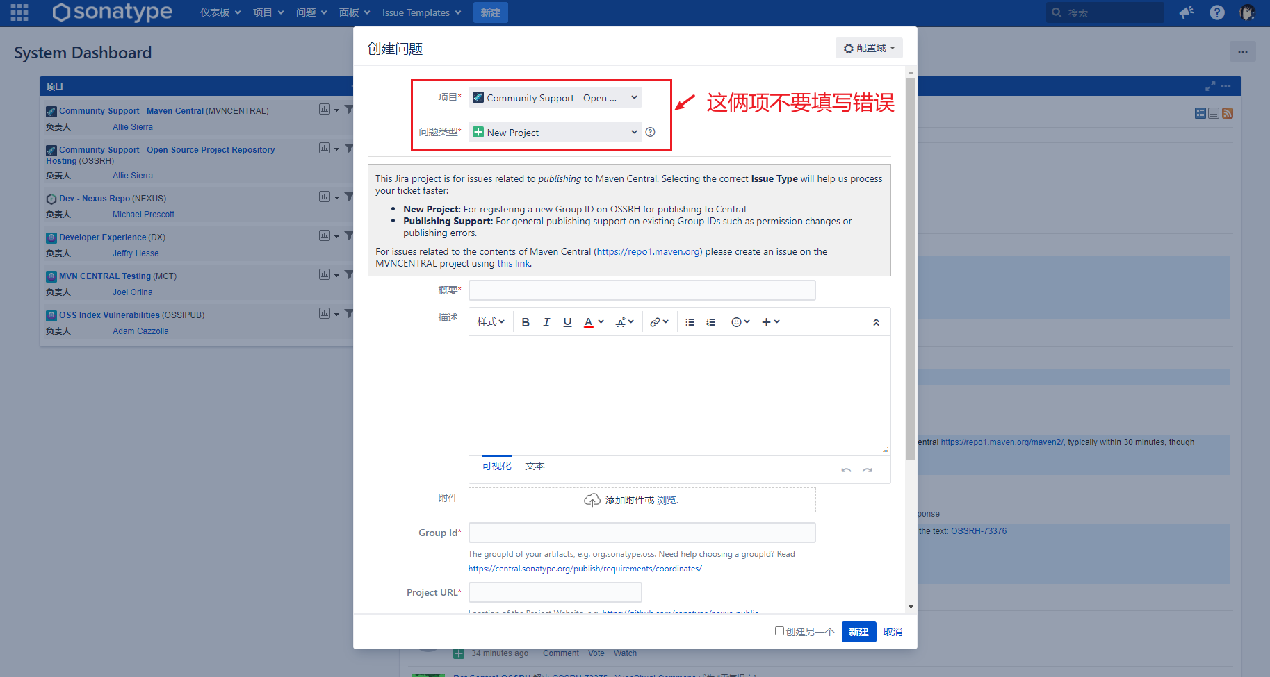Follow the 'this link' MVNCENTRAL link

coord(514,263)
